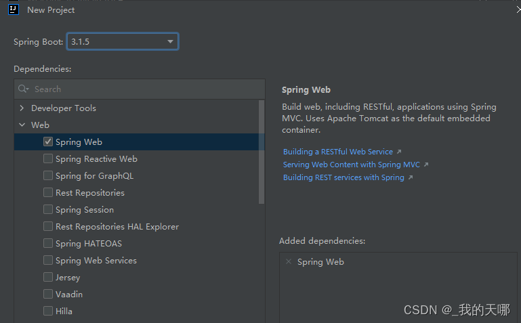Click the arrow icon after Serving Web Content with Spring MVC
The width and height of the screenshot is (521, 323).
[x=426, y=165]
